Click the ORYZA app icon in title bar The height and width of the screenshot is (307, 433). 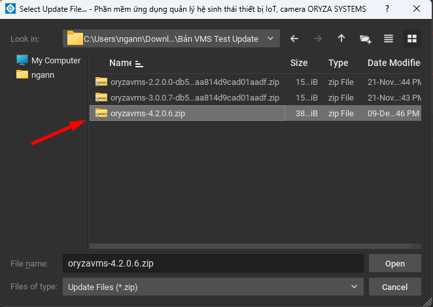[10, 9]
